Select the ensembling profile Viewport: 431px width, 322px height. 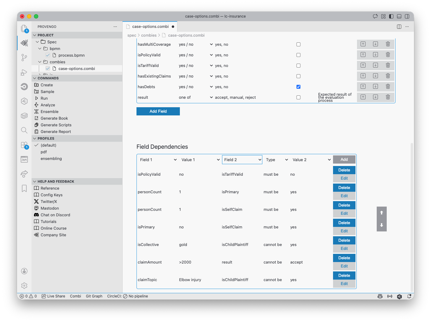[x=51, y=159]
